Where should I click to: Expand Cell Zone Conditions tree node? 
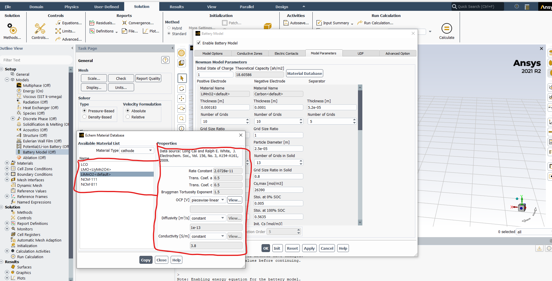tap(7, 169)
